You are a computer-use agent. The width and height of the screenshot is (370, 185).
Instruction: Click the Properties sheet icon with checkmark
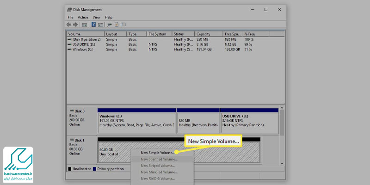[x=117, y=25]
